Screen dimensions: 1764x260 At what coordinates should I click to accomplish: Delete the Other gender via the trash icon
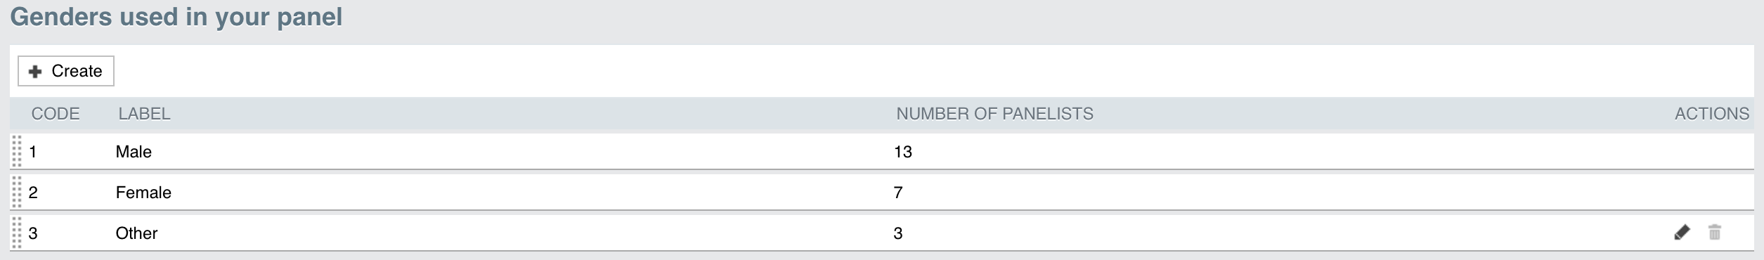tap(1715, 233)
